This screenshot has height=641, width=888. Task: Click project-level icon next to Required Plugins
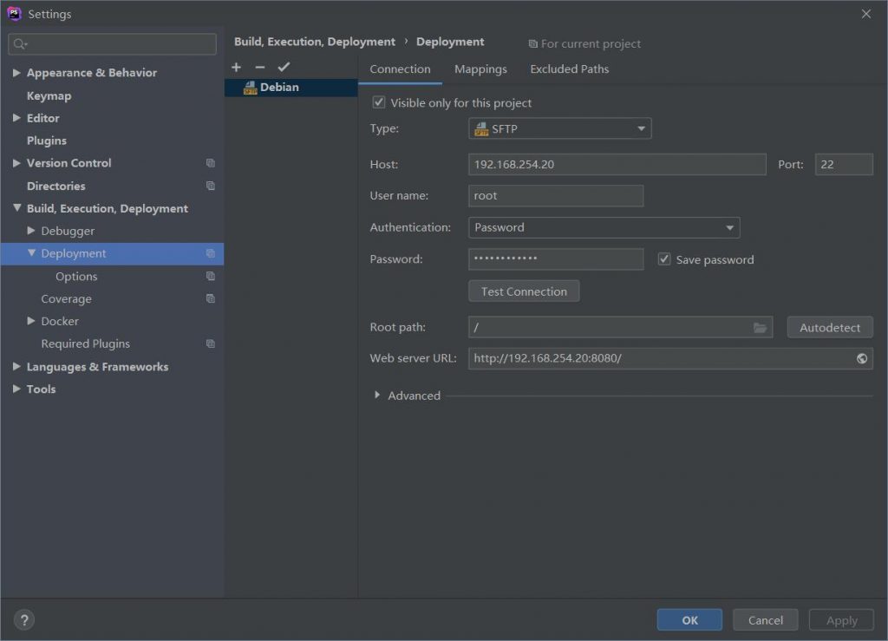point(210,343)
